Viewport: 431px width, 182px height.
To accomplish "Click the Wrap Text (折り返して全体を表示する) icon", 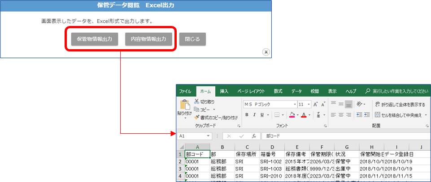I will (x=377, y=104).
